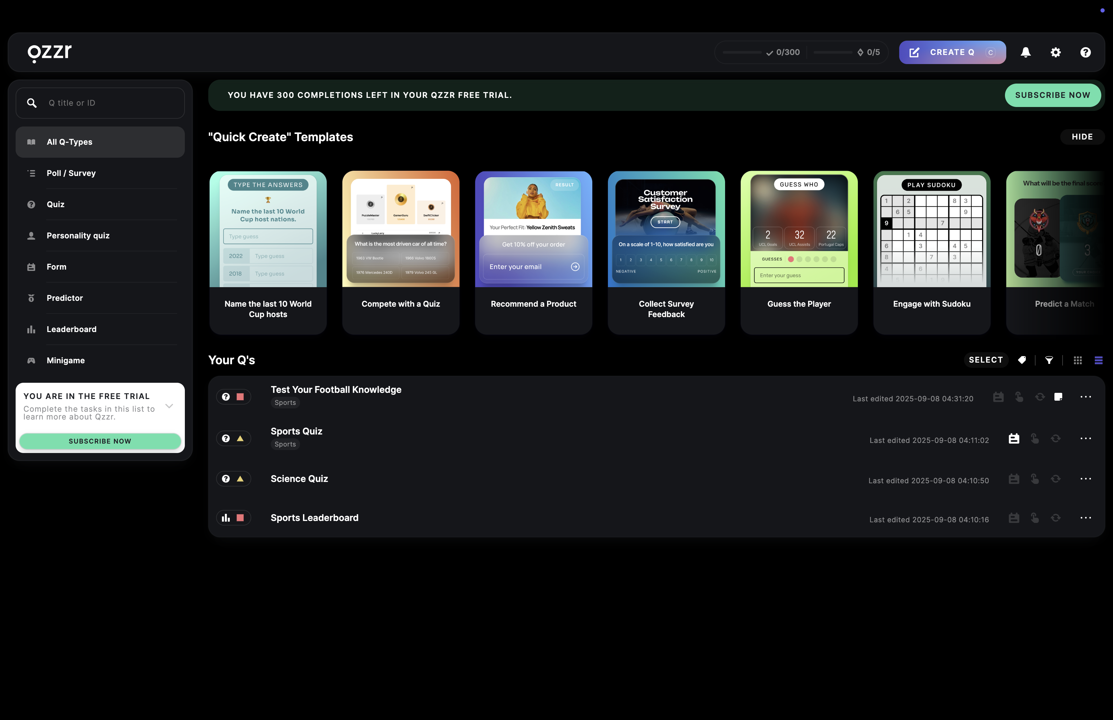Switch to list view layout
Viewport: 1113px width, 720px height.
(x=1098, y=360)
